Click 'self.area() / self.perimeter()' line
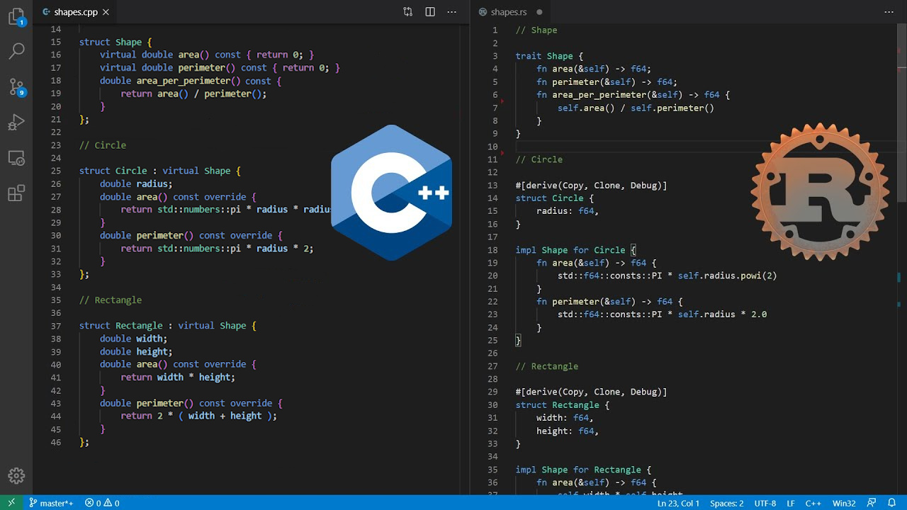The image size is (907, 510). click(x=636, y=108)
